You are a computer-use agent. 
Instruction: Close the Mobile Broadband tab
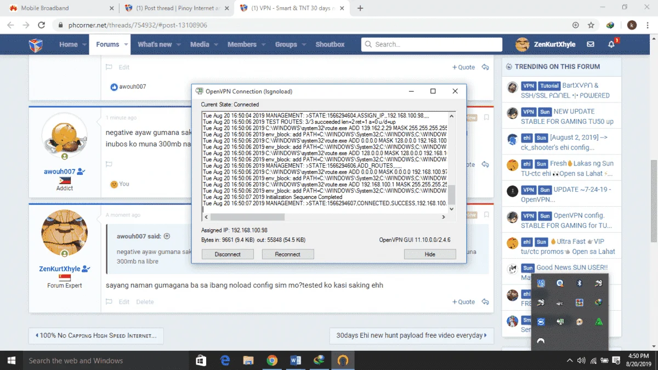coord(112,8)
